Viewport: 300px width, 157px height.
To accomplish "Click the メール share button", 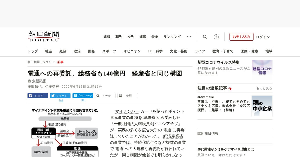I will pyautogui.click(x=105, y=95).
